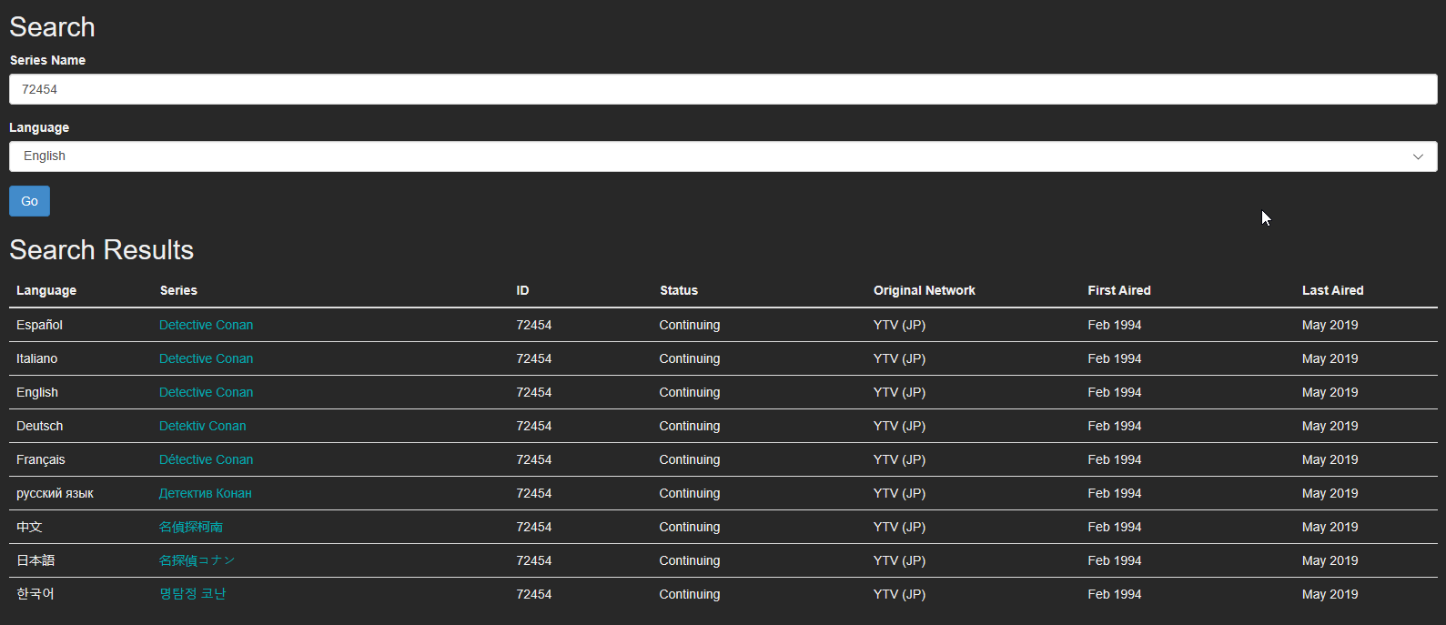Click May 2019 in the 한국어 row

pyautogui.click(x=1330, y=594)
